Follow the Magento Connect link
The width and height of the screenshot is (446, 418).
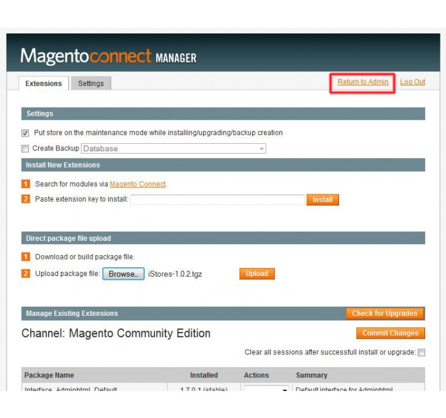coord(138,184)
